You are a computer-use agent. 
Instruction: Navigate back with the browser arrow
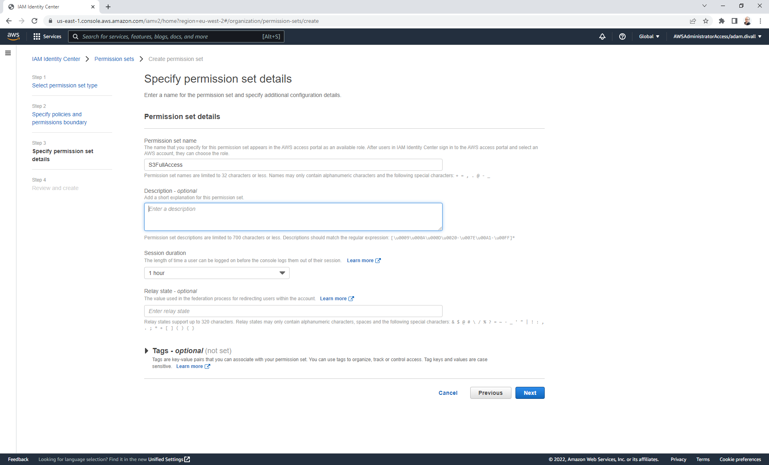[9, 21]
